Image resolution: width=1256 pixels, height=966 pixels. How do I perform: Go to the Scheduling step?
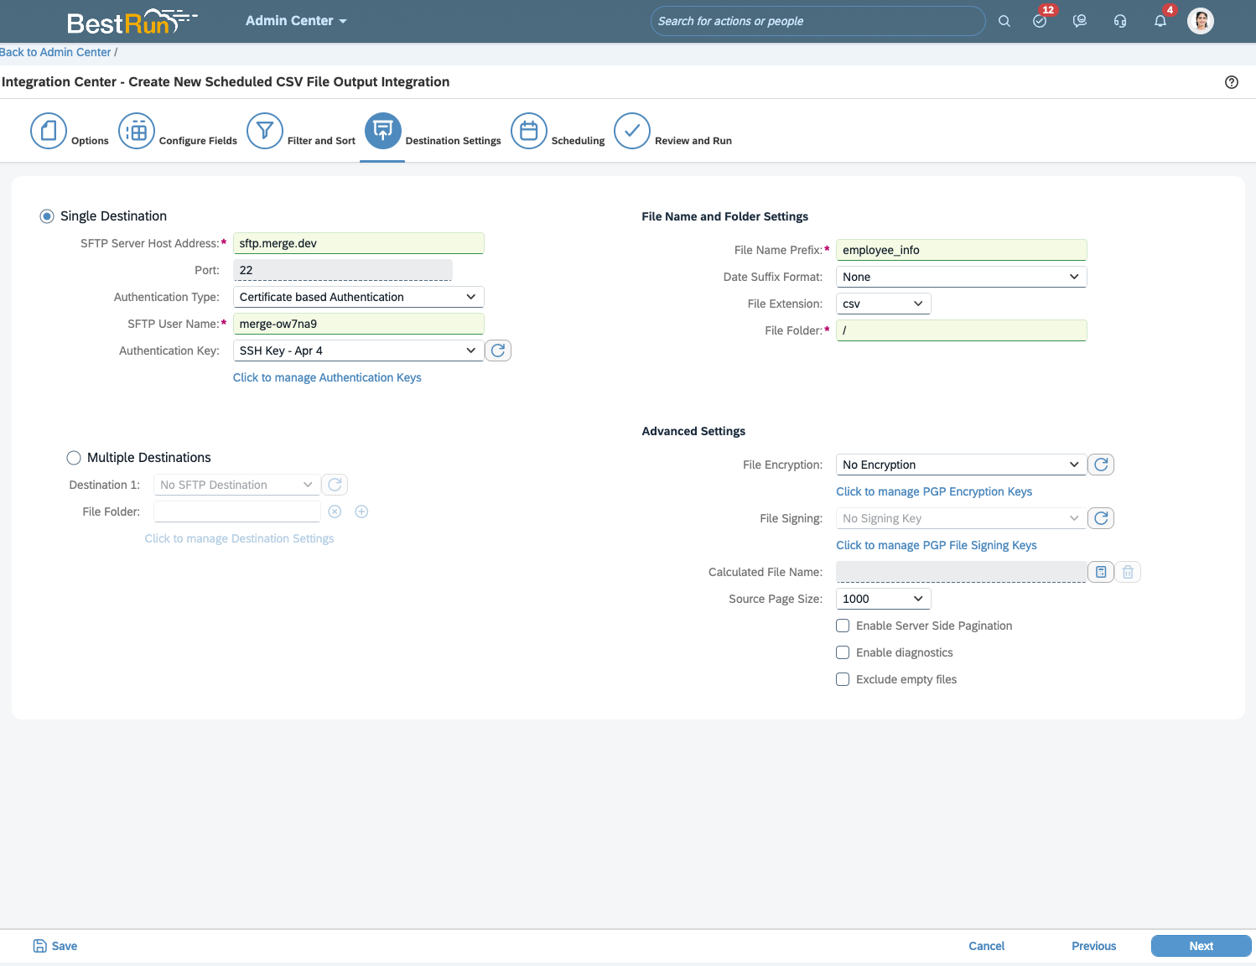click(x=529, y=132)
